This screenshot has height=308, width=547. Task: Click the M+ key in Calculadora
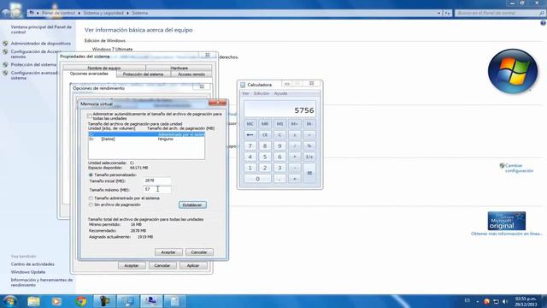(x=294, y=124)
